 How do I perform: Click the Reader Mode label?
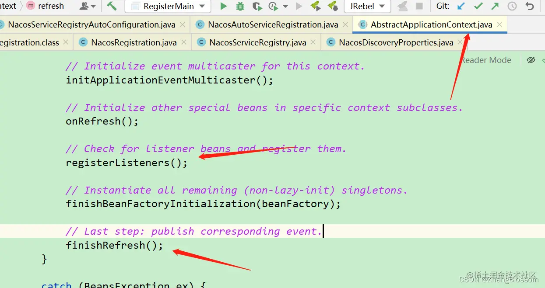pyautogui.click(x=486, y=60)
